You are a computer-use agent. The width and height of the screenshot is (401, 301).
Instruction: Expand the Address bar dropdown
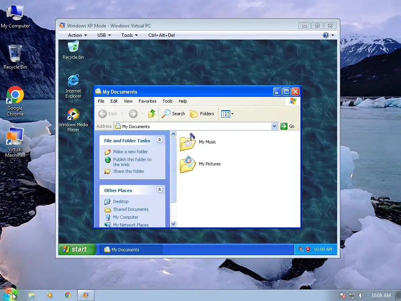(x=274, y=126)
